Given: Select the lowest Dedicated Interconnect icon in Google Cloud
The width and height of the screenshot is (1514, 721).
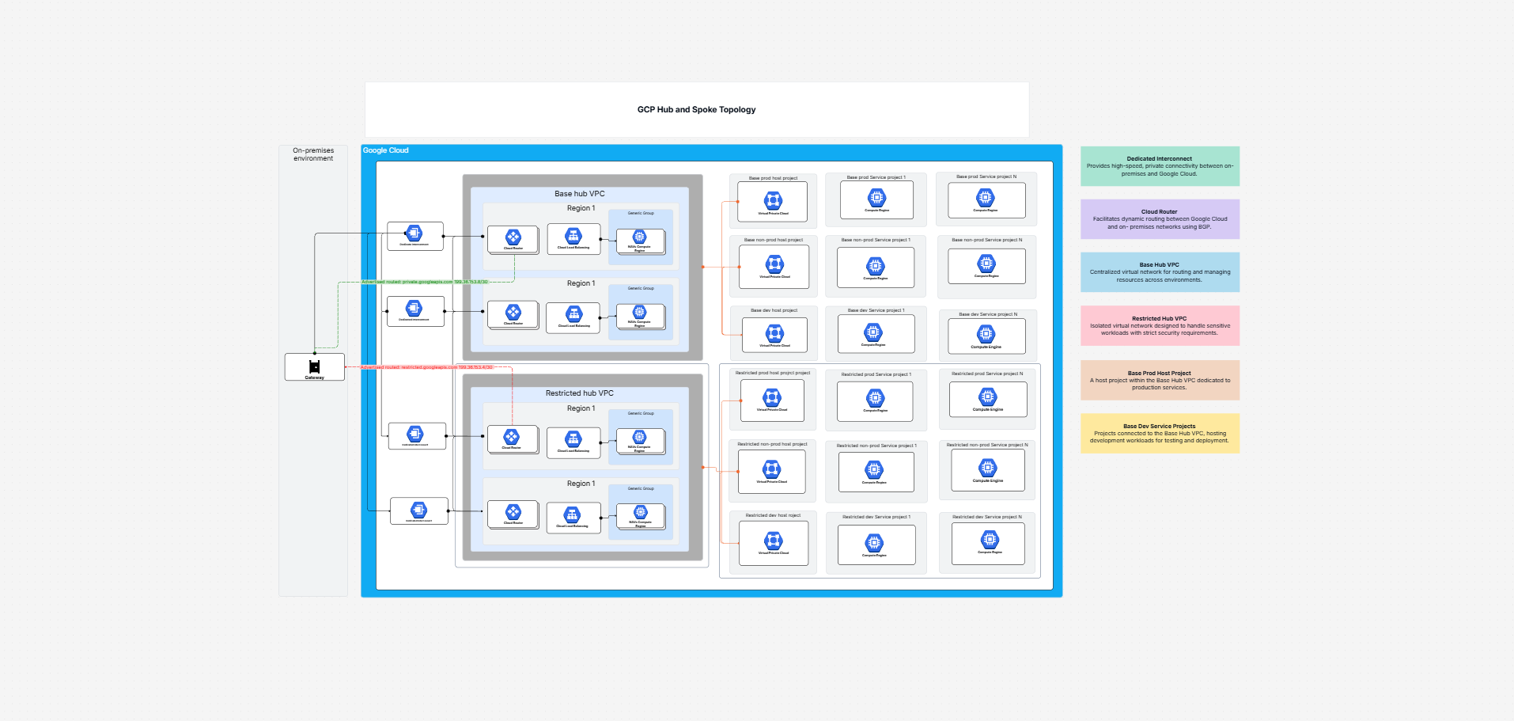Looking at the screenshot, I should pyautogui.click(x=418, y=509).
